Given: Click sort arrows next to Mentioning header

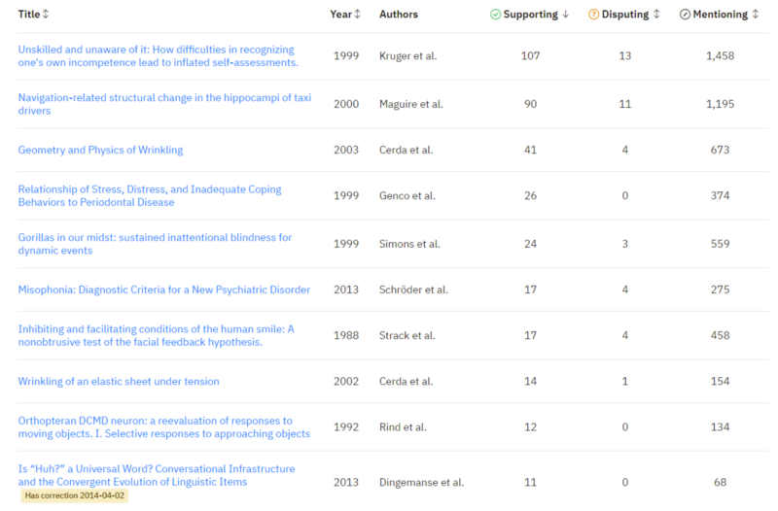Looking at the screenshot, I should pyautogui.click(x=755, y=15).
